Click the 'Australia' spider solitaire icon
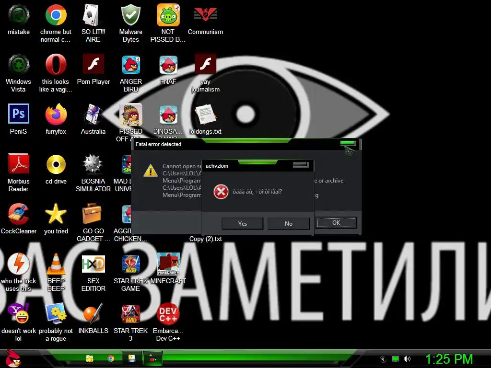 tap(93, 114)
